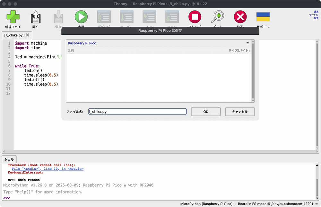Click the led.off() code line
This screenshot has height=207, width=321.
click(x=34, y=79)
